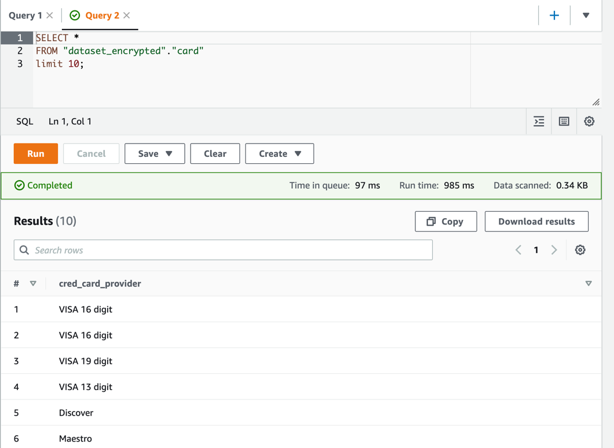Go to previous results page chevron
Image resolution: width=614 pixels, height=448 pixels.
[518, 250]
